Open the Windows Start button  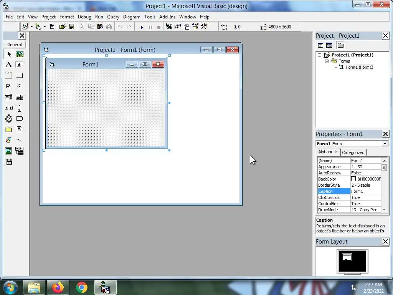10,287
